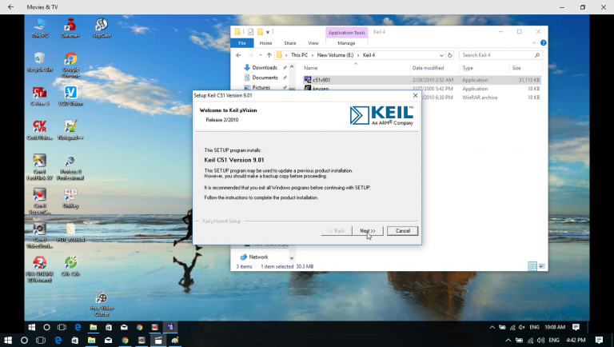Open Explorer View ribbon tab
The height and width of the screenshot is (347, 614).
(x=313, y=43)
